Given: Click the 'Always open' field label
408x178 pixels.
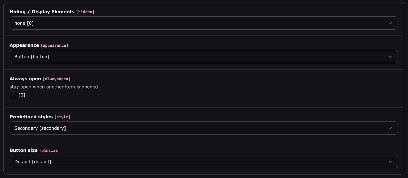Looking at the screenshot, I should pos(25,79).
